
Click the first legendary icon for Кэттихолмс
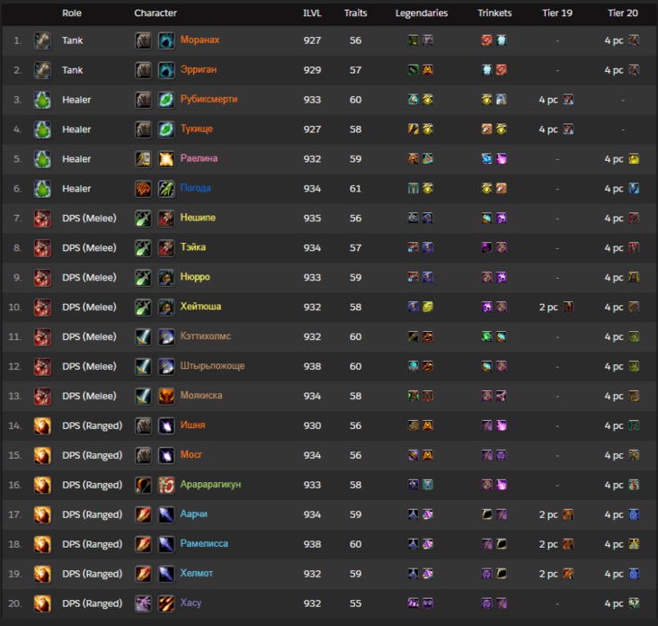pos(413,336)
